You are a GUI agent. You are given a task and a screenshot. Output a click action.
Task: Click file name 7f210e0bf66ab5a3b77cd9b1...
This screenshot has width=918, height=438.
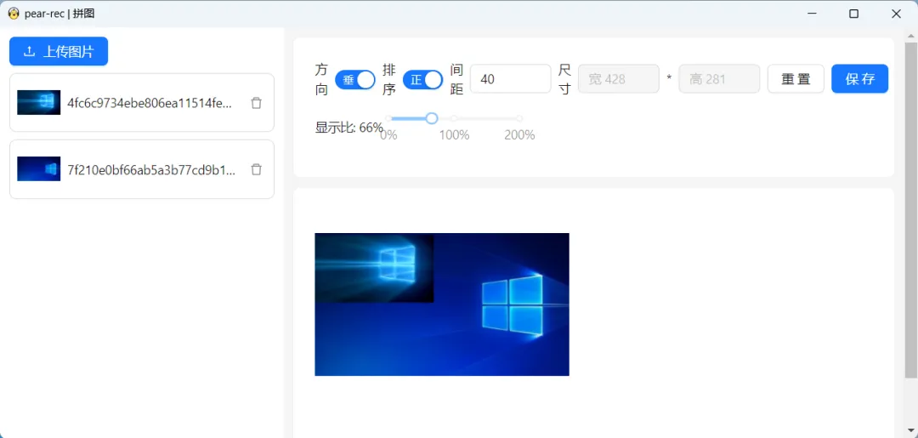click(151, 169)
